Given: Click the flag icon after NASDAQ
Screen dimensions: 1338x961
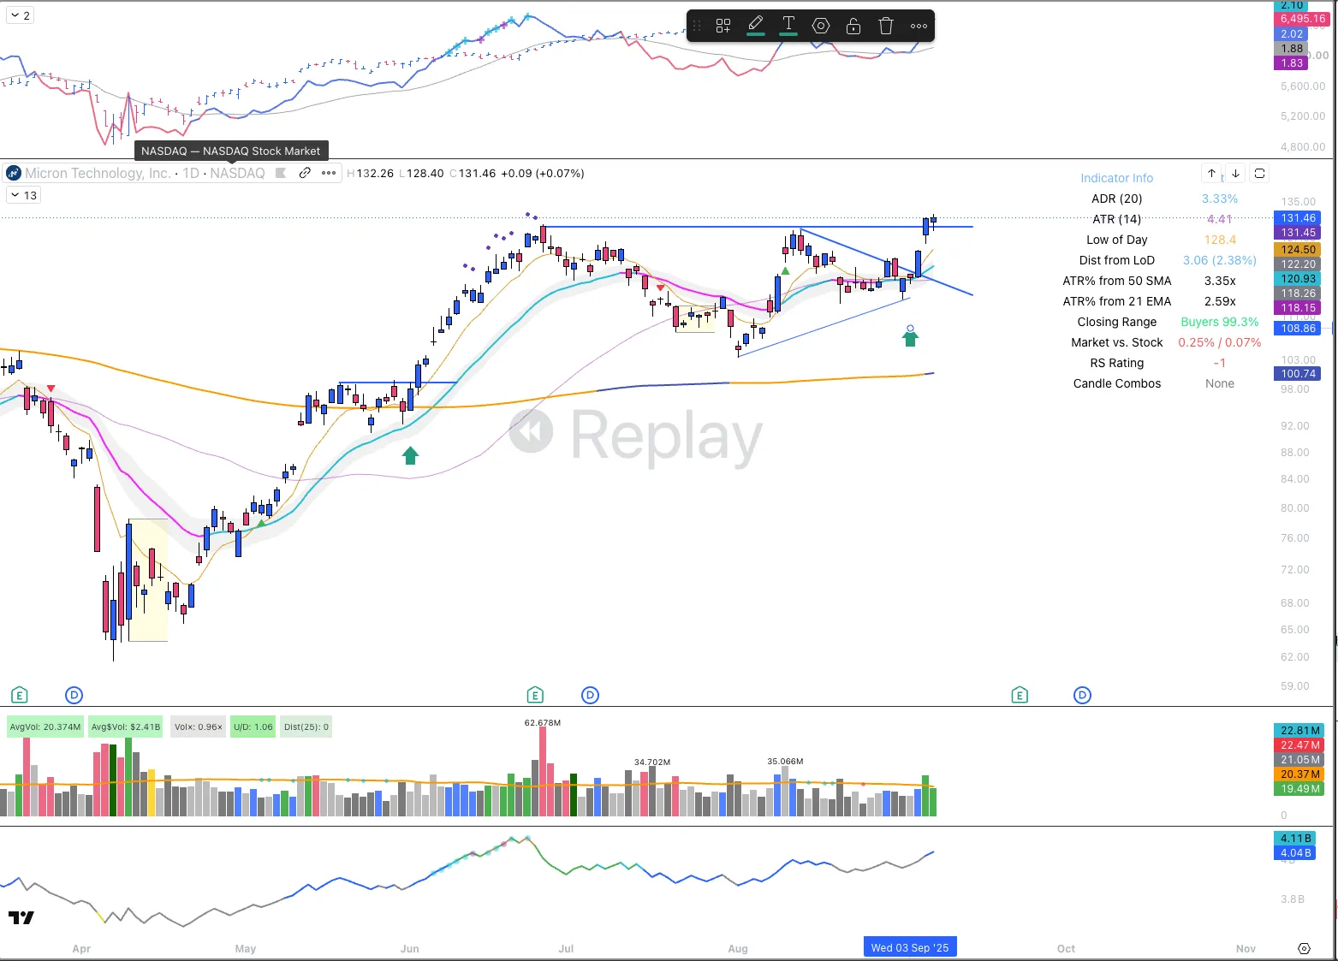Looking at the screenshot, I should click(281, 173).
